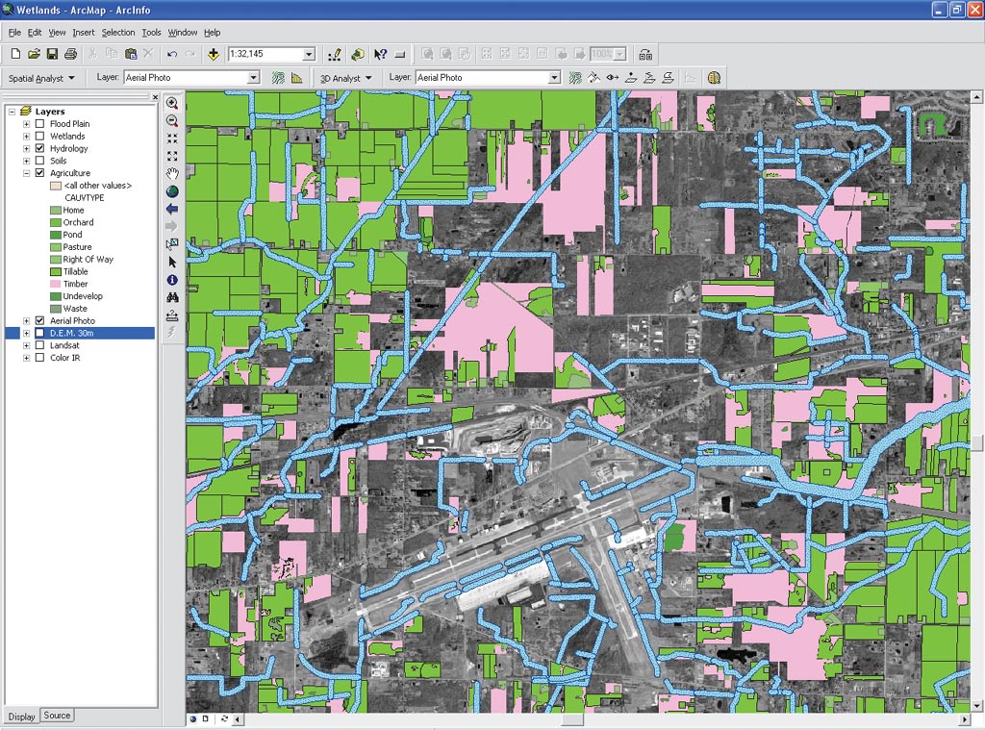Hide the Agriculture layer via checkbox

[x=40, y=173]
